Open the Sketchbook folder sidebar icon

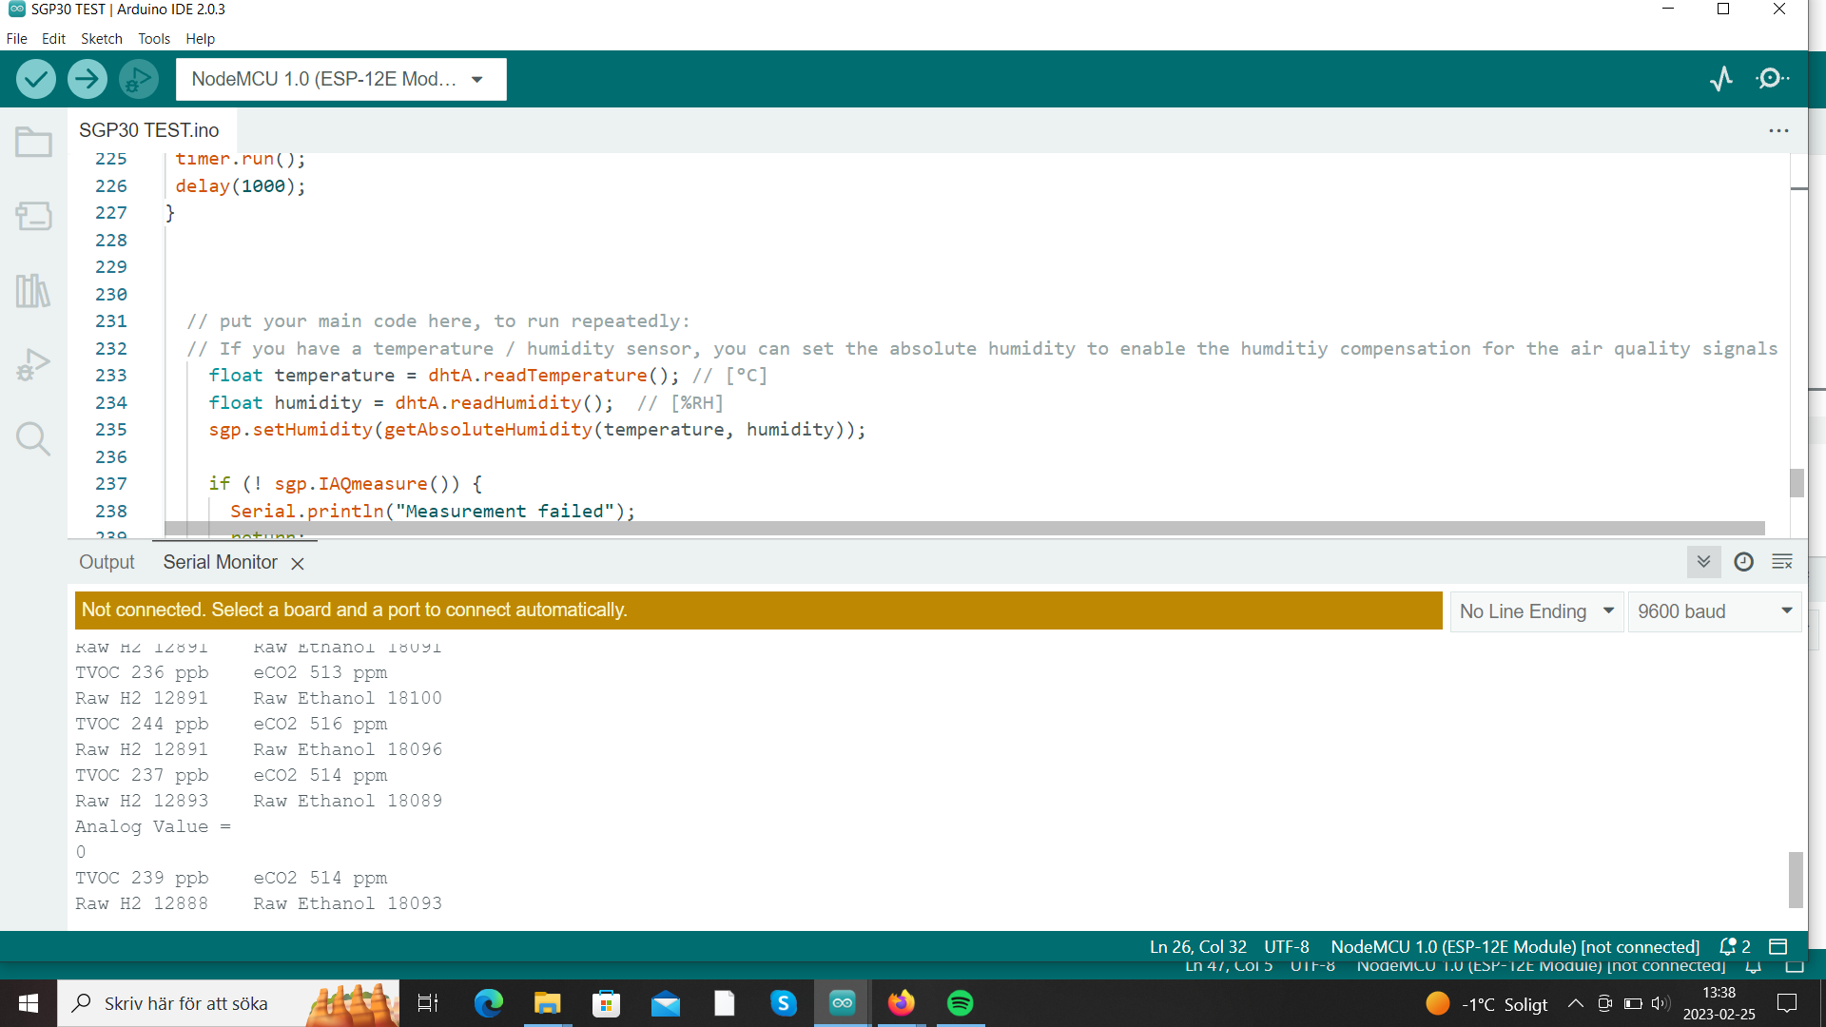(x=33, y=143)
